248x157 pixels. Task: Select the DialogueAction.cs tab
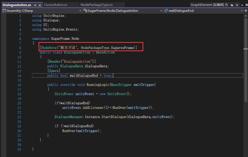click(x=17, y=5)
